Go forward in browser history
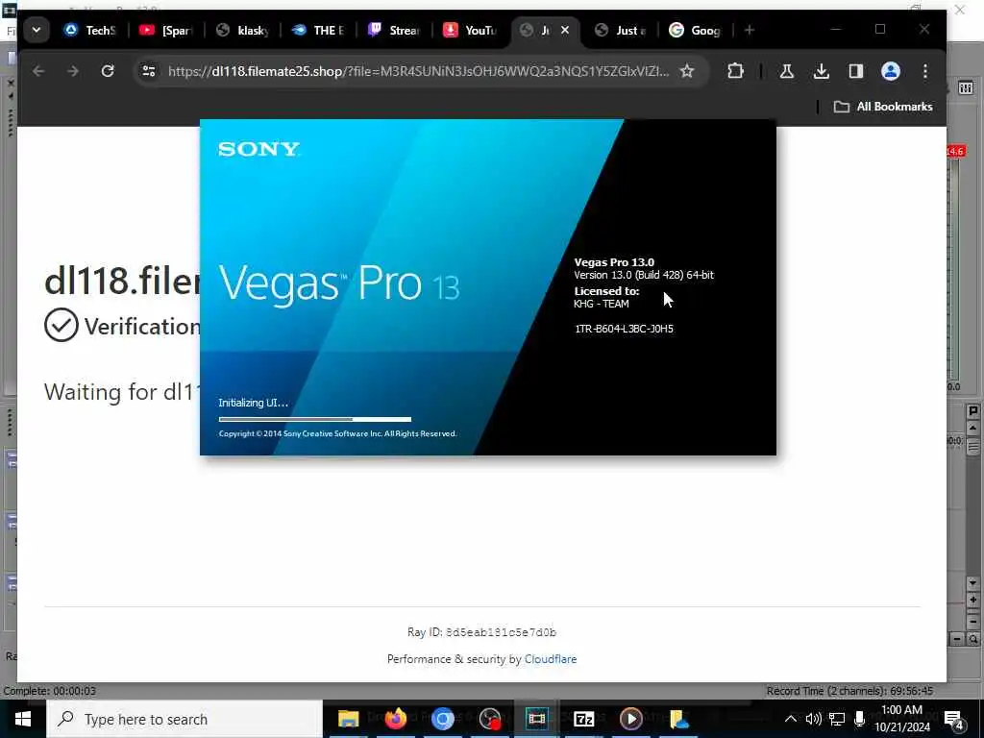This screenshot has height=738, width=984. tap(73, 71)
